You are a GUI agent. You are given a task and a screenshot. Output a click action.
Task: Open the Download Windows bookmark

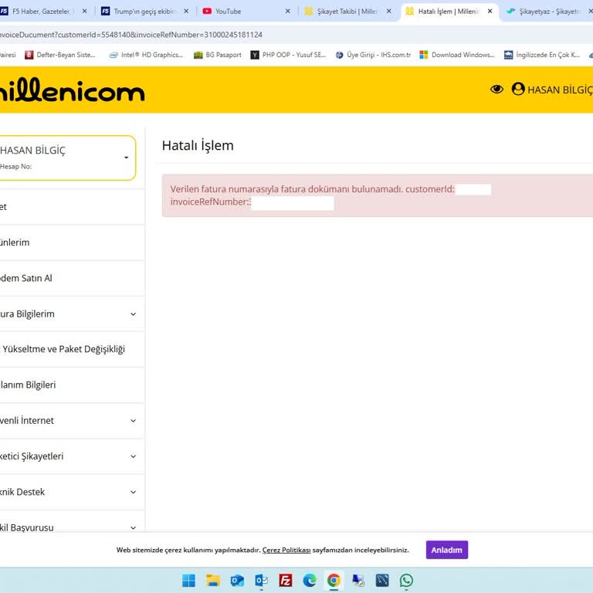pos(457,55)
